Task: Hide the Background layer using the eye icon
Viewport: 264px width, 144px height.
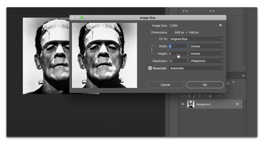Action: point(183,104)
